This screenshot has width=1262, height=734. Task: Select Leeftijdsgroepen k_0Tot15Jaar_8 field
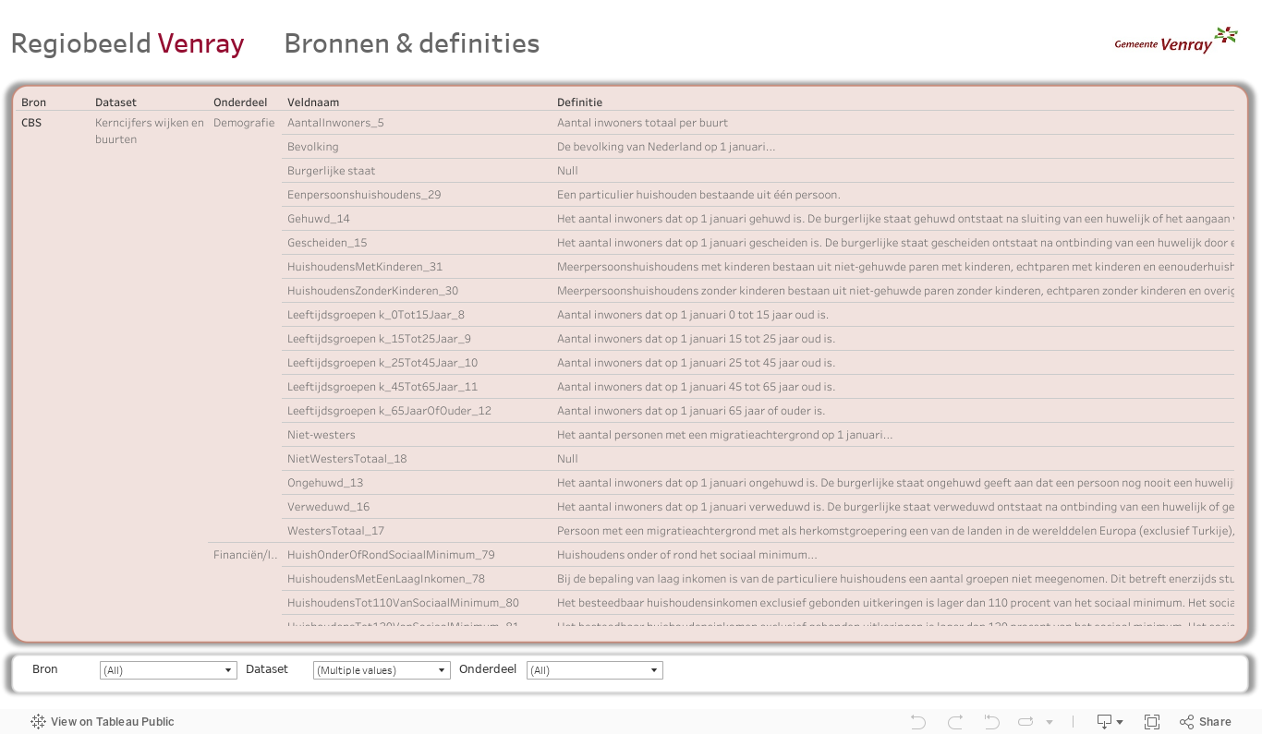[376, 315]
